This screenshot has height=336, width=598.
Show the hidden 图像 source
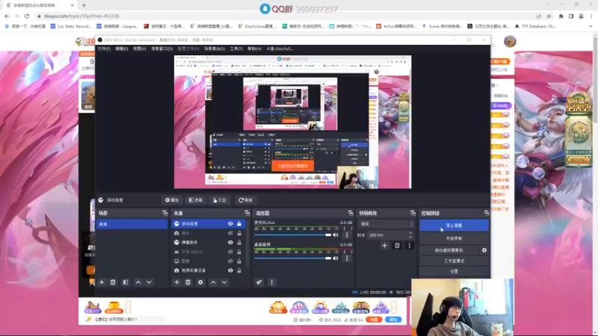tap(230, 261)
